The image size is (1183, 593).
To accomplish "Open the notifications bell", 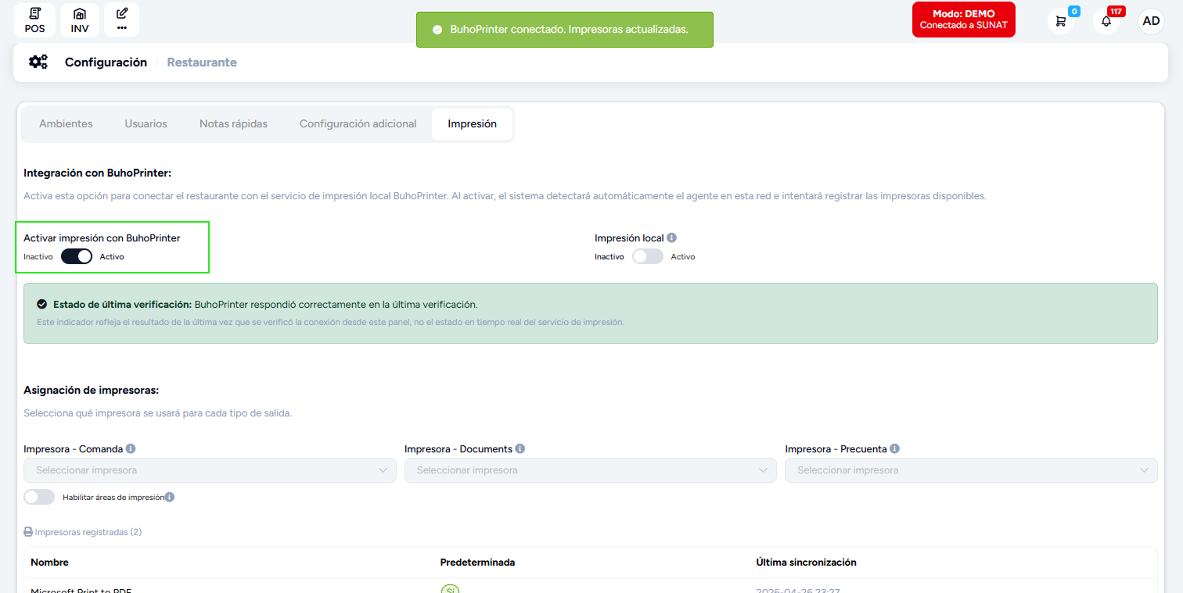I will pyautogui.click(x=1106, y=21).
